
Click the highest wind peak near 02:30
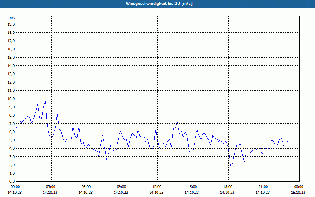tap(45, 101)
